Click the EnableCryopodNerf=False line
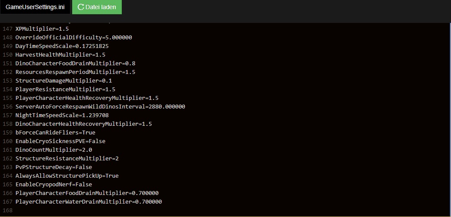 [54, 184]
